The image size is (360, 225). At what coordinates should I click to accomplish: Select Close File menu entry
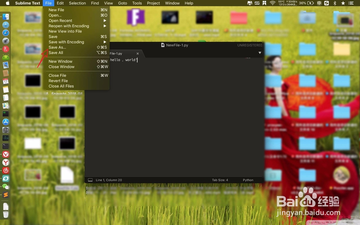(76, 75)
